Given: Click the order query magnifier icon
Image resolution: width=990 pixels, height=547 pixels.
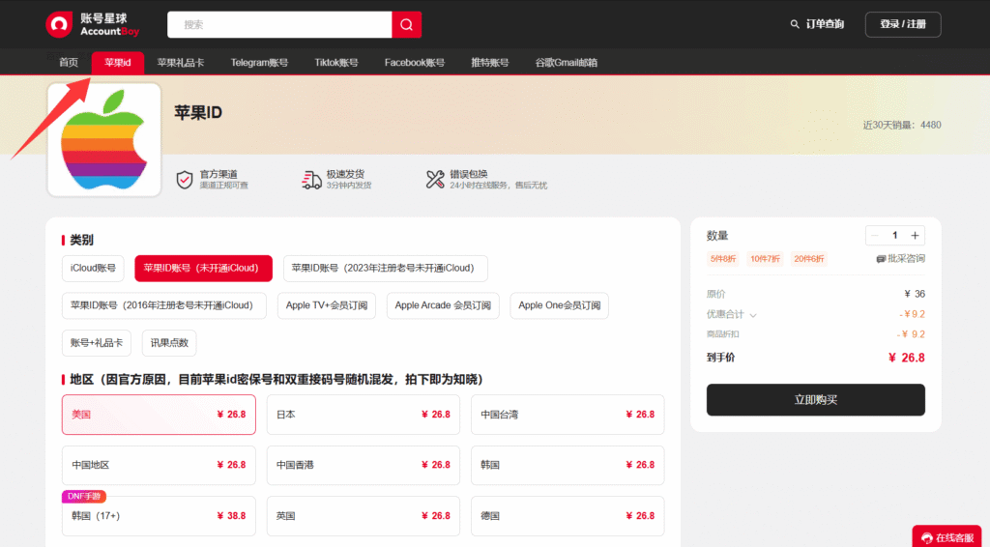Looking at the screenshot, I should [795, 24].
